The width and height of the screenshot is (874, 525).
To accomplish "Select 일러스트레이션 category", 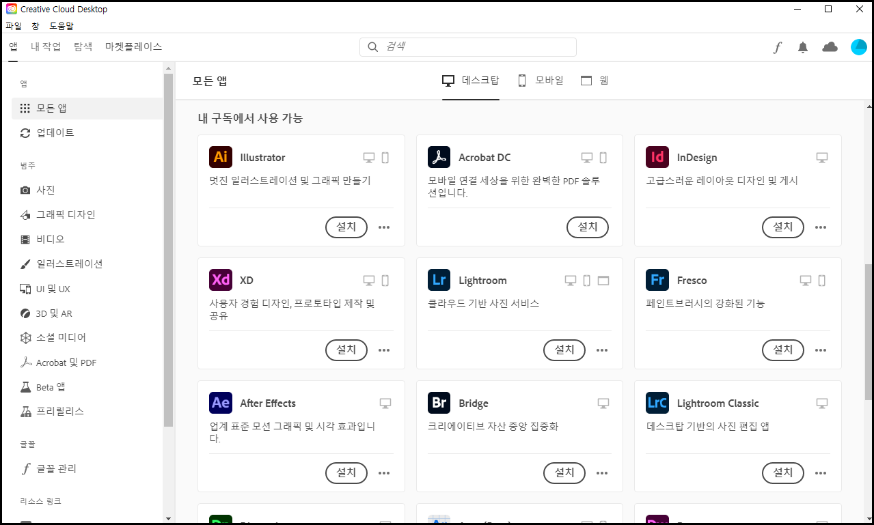I will pyautogui.click(x=87, y=264).
